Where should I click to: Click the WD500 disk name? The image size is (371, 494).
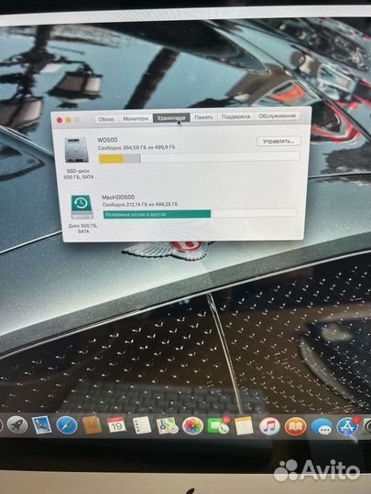click(x=107, y=140)
